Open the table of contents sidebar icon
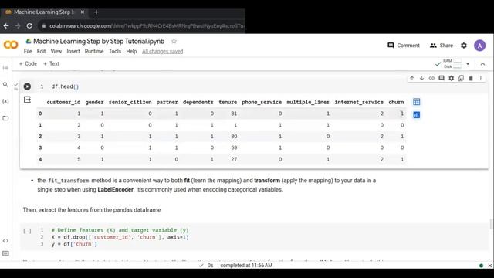 coord(5,68)
